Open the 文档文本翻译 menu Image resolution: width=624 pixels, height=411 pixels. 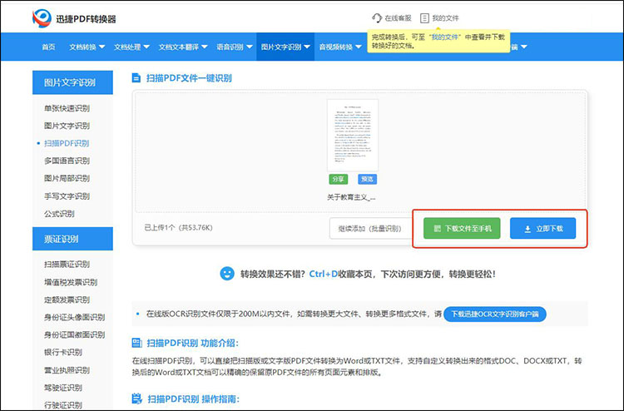(179, 47)
